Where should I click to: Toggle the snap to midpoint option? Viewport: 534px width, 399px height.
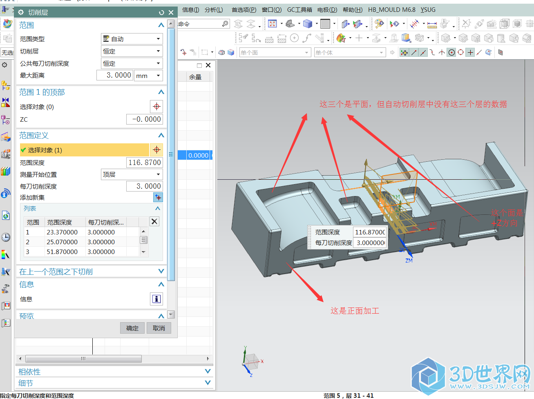pos(423,52)
